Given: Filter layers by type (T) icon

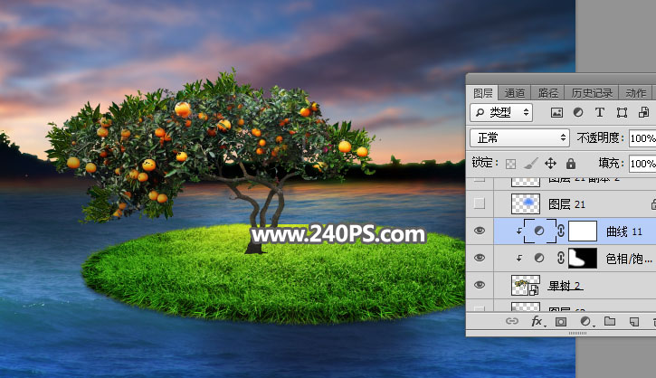Looking at the screenshot, I should pos(600,113).
